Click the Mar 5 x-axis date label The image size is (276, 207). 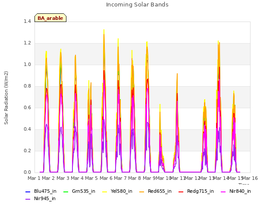(91, 178)
